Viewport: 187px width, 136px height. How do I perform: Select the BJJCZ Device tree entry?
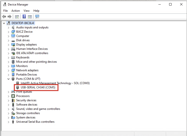(x=24, y=32)
